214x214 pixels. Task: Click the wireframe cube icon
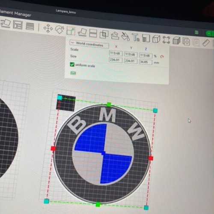[156, 39]
